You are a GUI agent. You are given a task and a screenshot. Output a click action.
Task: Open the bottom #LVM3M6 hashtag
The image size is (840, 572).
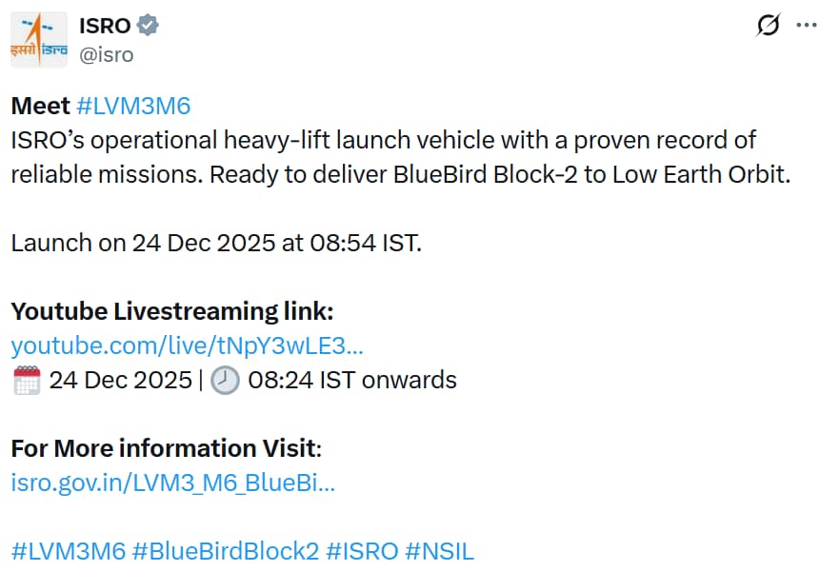point(68,551)
